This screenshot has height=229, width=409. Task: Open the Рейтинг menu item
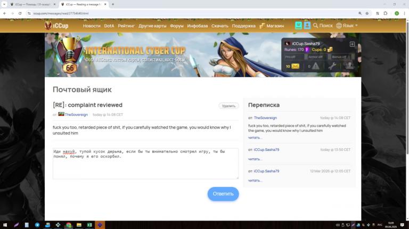click(126, 26)
